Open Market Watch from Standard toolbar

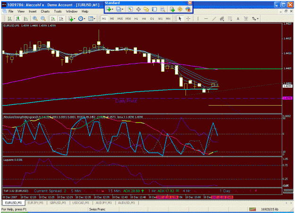[130, 9]
